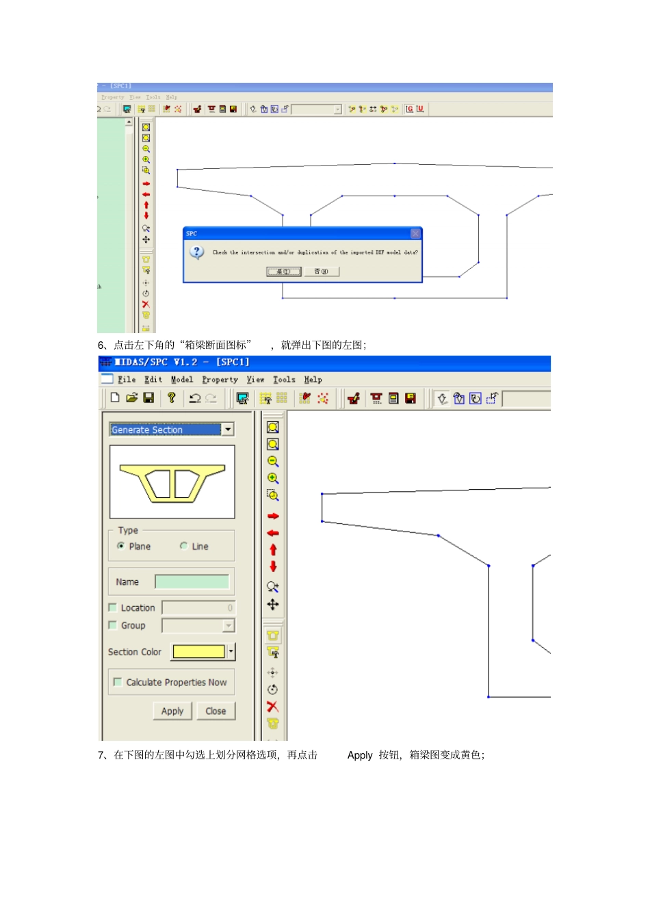Click Yes 是(Y) button in SPC dialog
Image resolution: width=650 pixels, height=920 pixels.
(283, 272)
